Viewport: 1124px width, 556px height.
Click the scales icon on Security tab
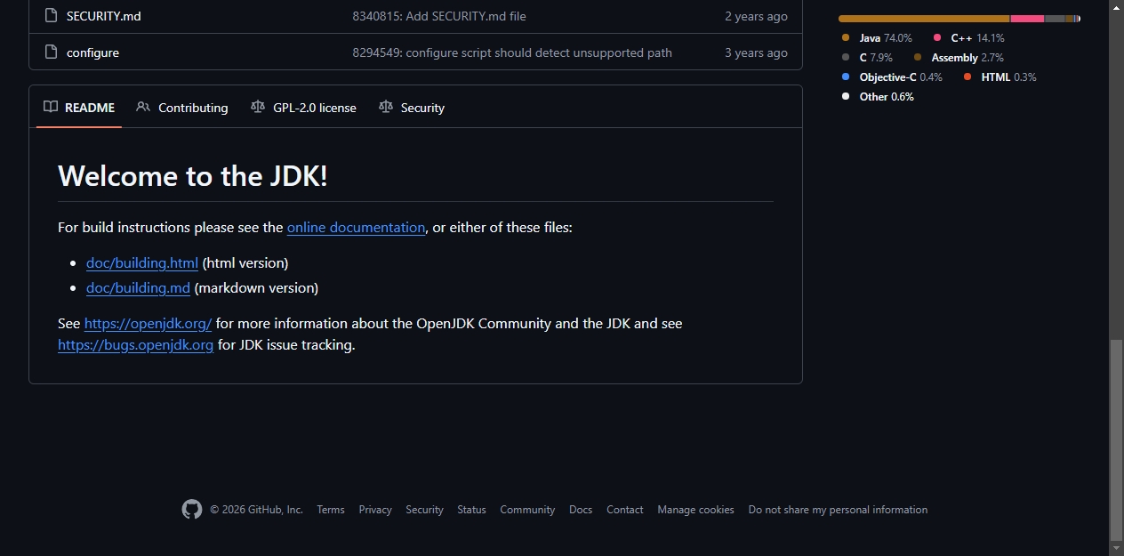(x=386, y=107)
